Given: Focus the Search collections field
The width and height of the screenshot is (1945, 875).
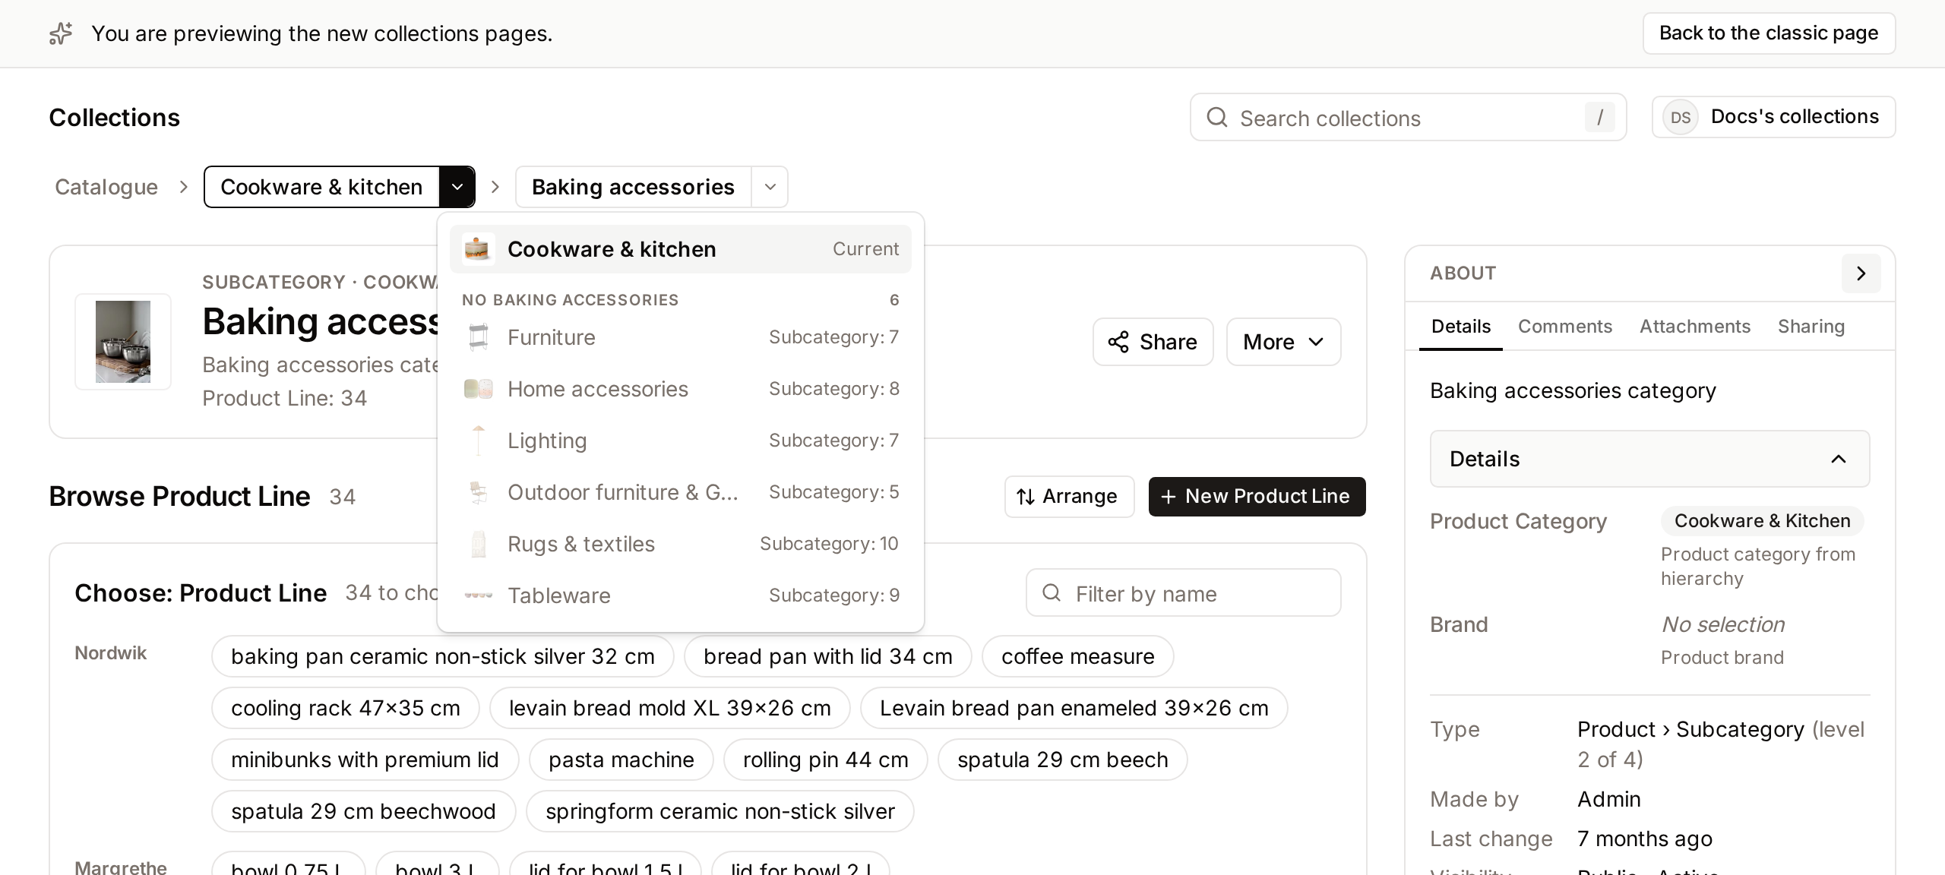Looking at the screenshot, I should click(1408, 118).
